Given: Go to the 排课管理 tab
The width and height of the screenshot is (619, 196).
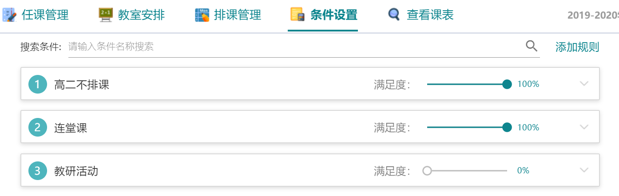Looking at the screenshot, I should coord(228,15).
